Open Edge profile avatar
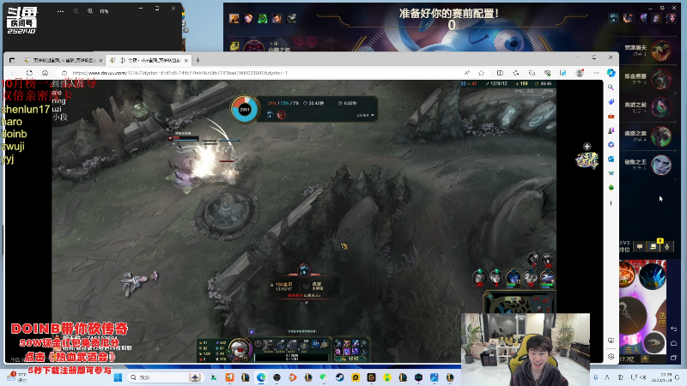Image resolution: width=687 pixels, height=386 pixels. pyautogui.click(x=580, y=73)
